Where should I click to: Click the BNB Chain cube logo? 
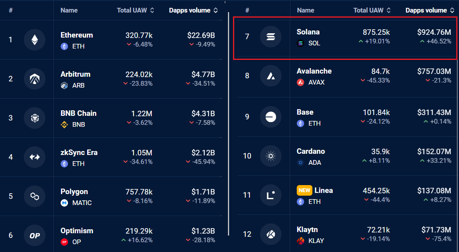(x=35, y=118)
